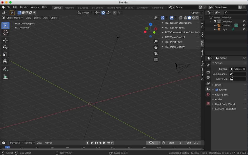
Task: Pick the Annotate tool
Action: click(5, 69)
